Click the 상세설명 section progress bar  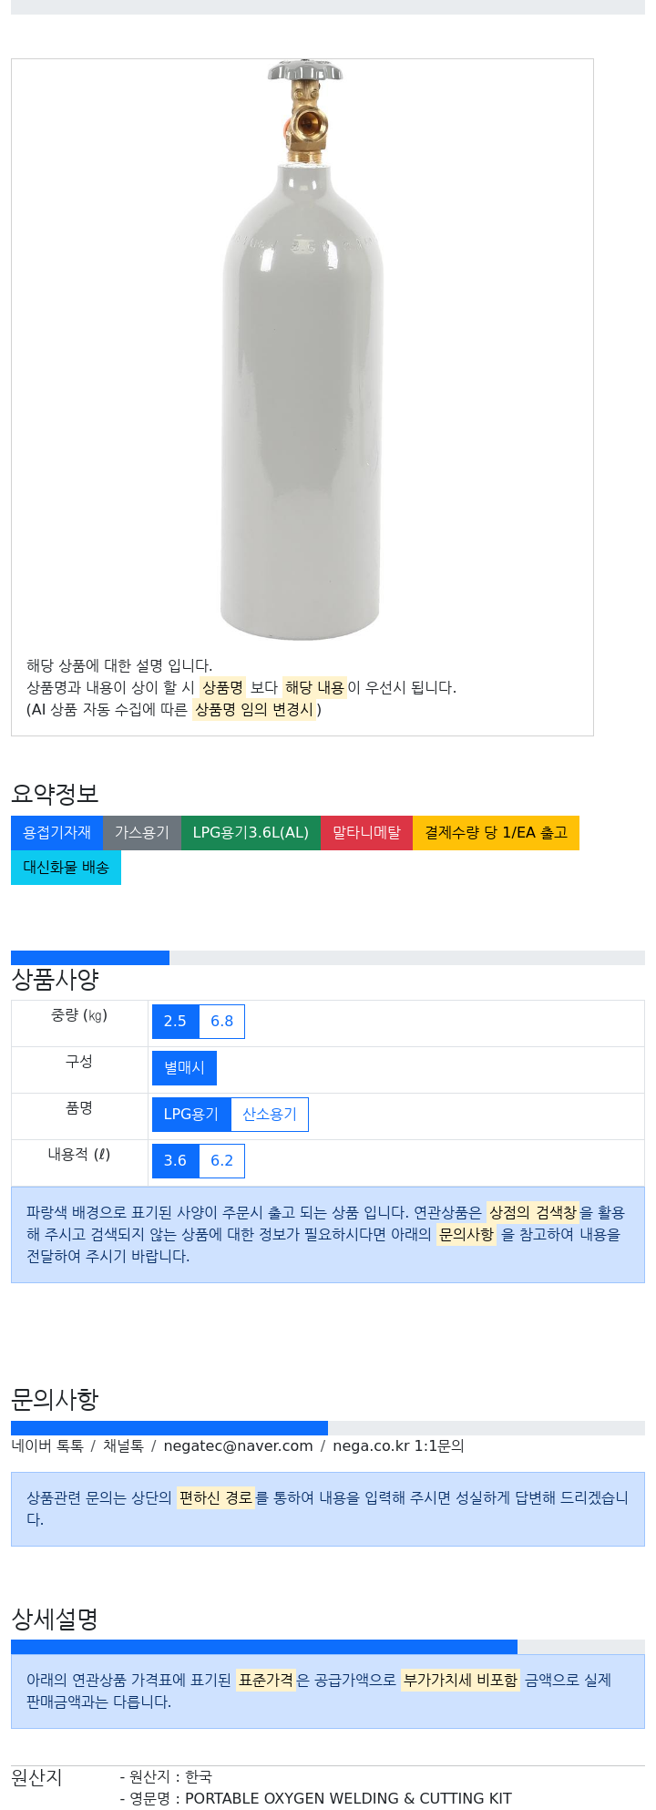pos(328,1647)
